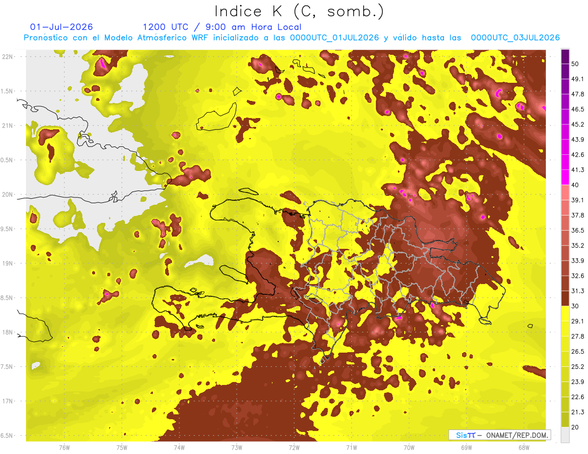Select the "17N" latitude axis label

7,402
